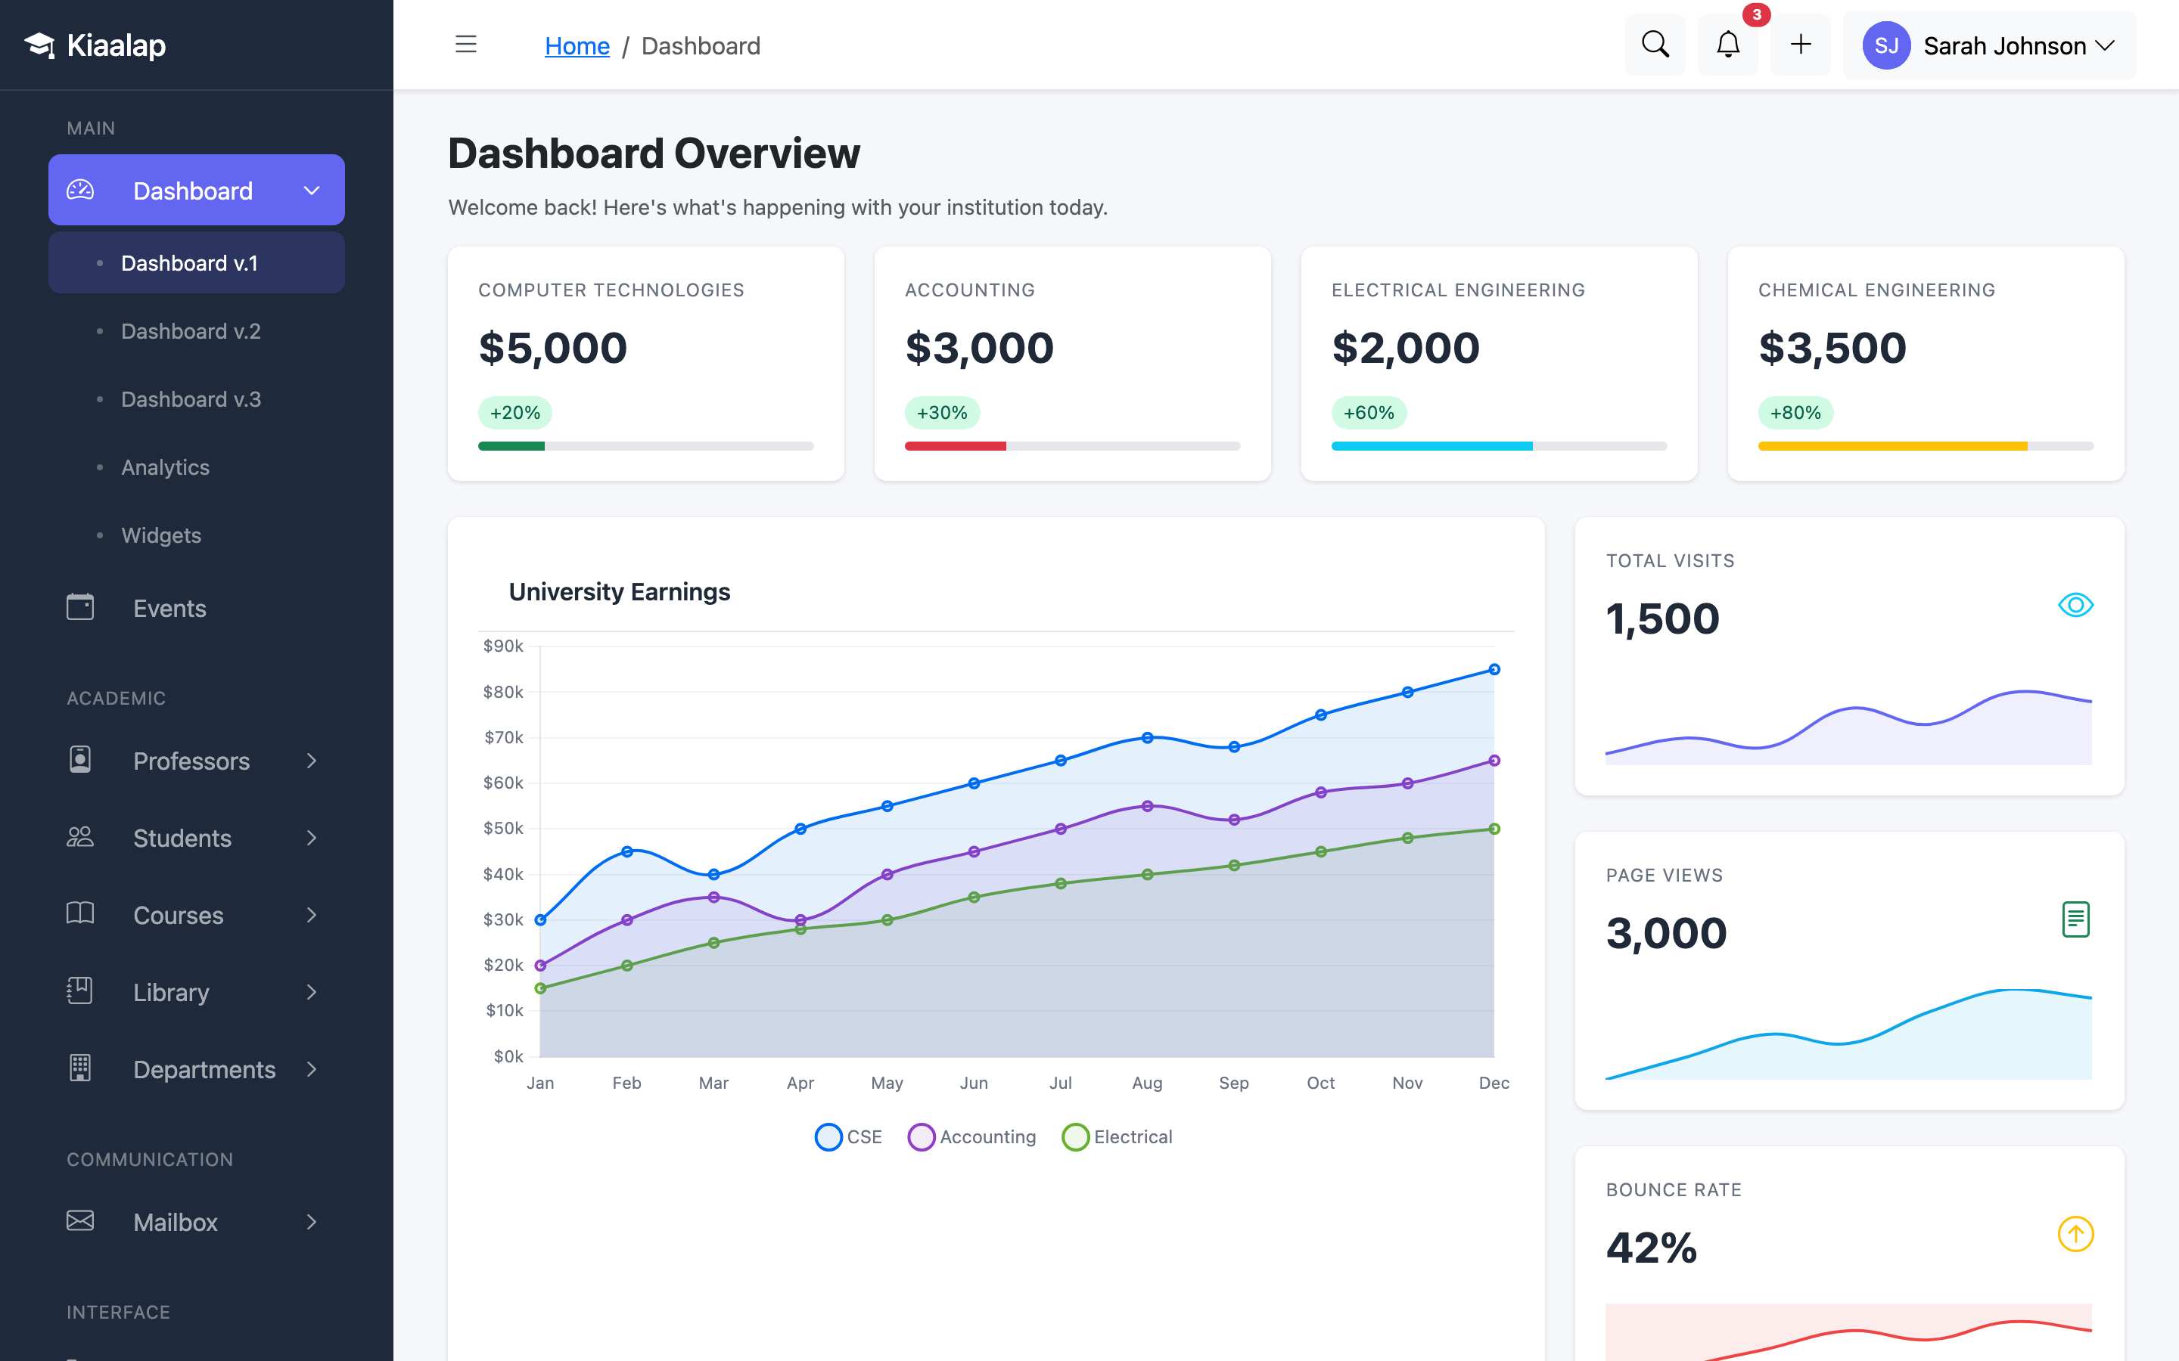Screen dimensions: 2179x1361
Task: Toggle the hamburger sidebar menu
Action: 465,44
